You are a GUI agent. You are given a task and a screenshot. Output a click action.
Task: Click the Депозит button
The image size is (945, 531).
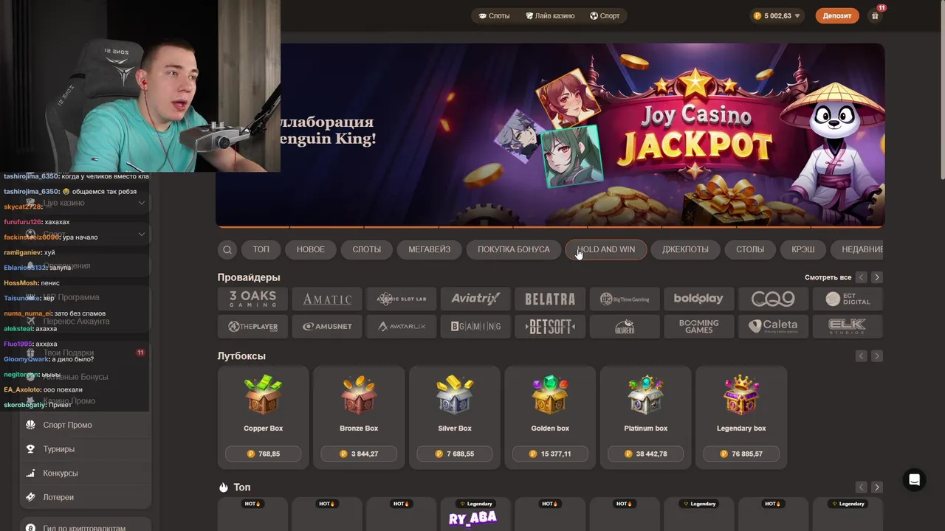[837, 15]
